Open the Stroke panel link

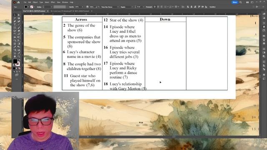(x=39, y=7)
